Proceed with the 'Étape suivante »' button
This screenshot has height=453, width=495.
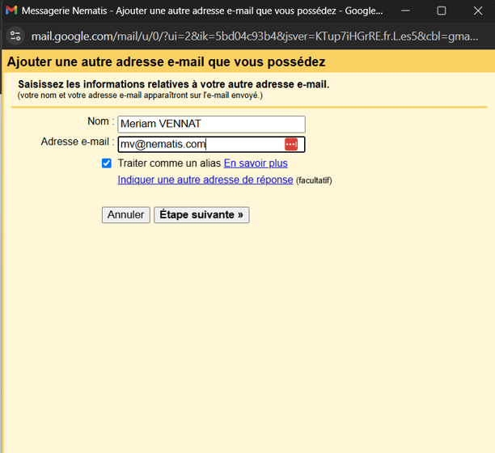[x=201, y=215]
